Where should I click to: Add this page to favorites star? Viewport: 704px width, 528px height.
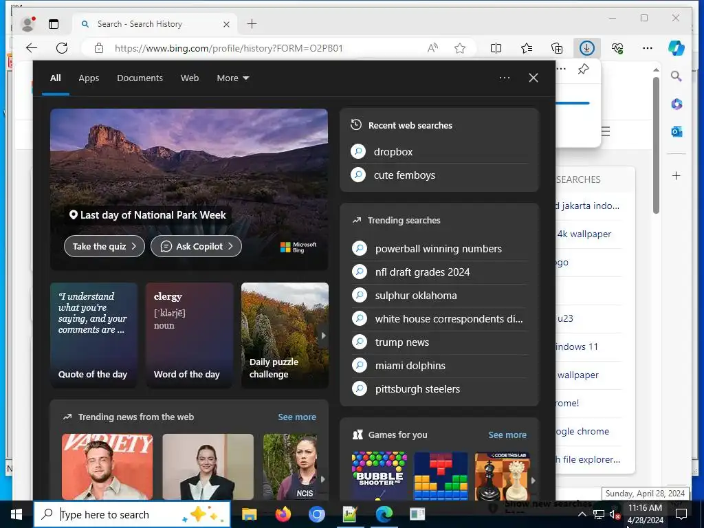460,48
